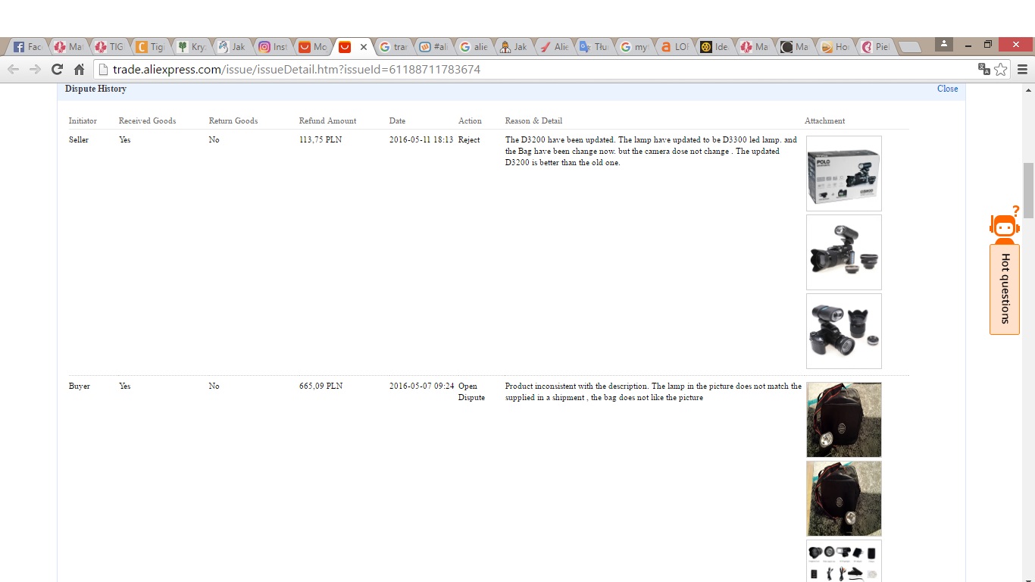
Task: Switch to the 'Piel' tab
Action: pos(877,47)
